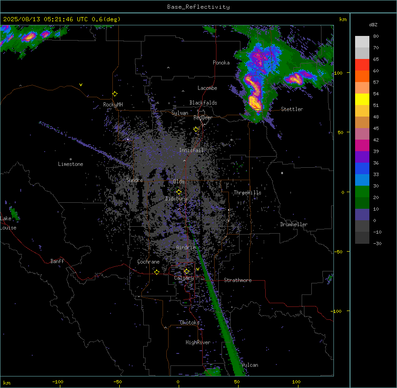
Task: Select the yellow swatch between 54 and 51 dBZ
Action: point(362,100)
